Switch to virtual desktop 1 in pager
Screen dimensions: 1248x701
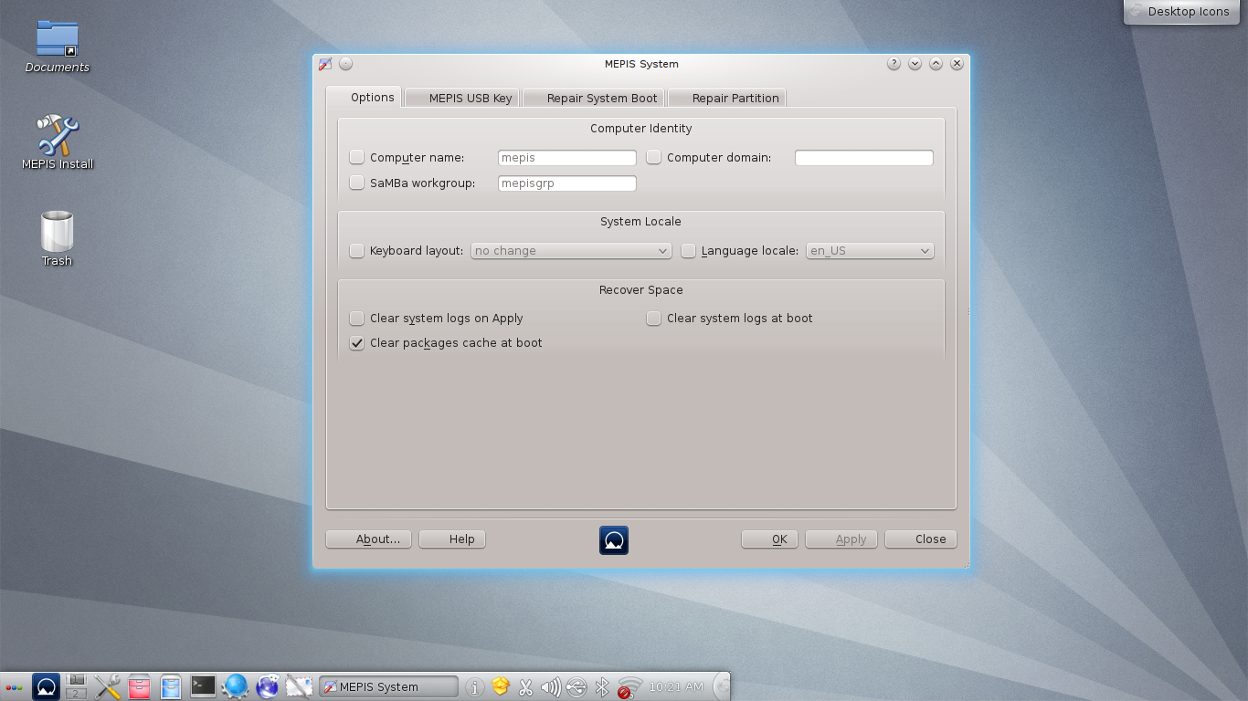77,680
